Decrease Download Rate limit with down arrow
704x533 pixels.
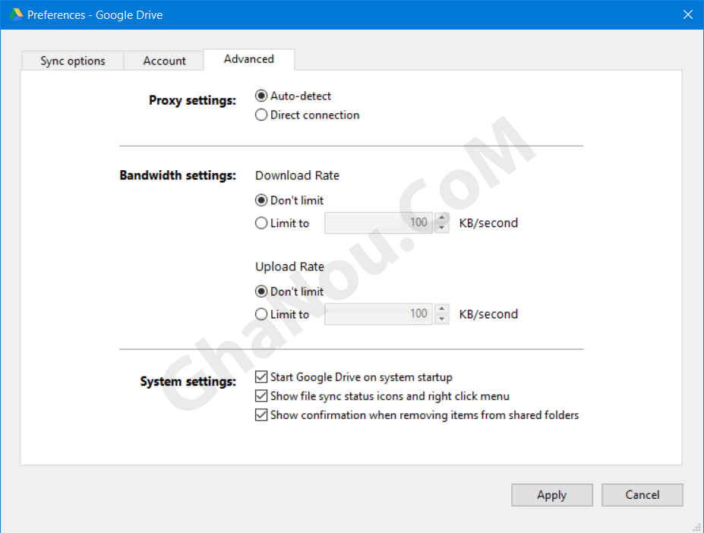click(x=442, y=228)
